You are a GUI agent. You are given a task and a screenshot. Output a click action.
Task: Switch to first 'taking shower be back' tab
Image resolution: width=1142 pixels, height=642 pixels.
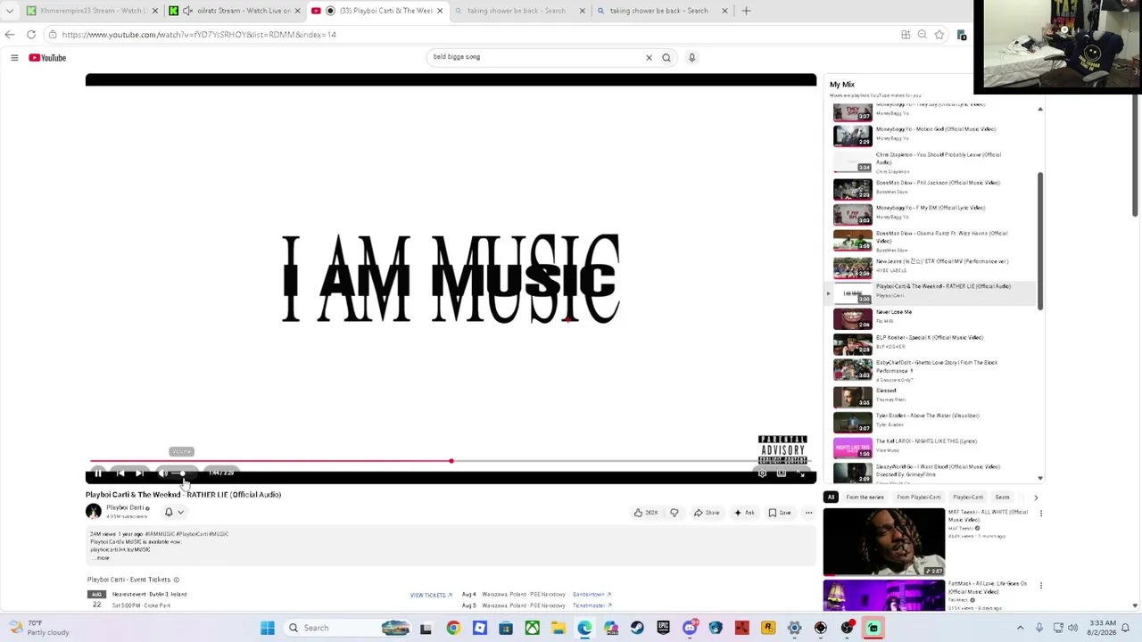tap(520, 11)
